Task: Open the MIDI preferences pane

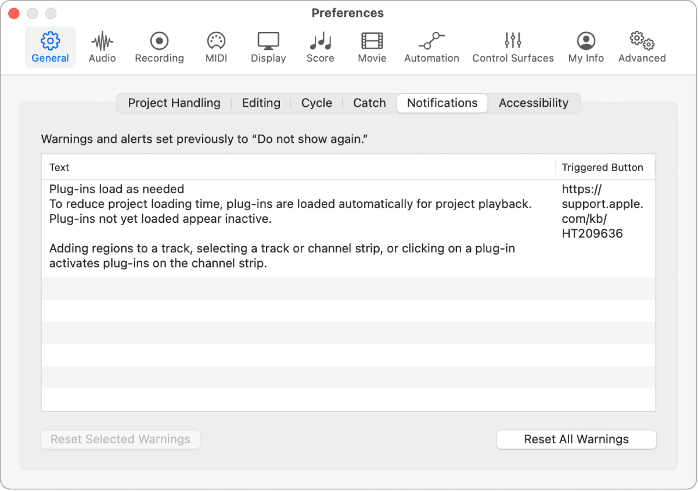Action: click(216, 48)
